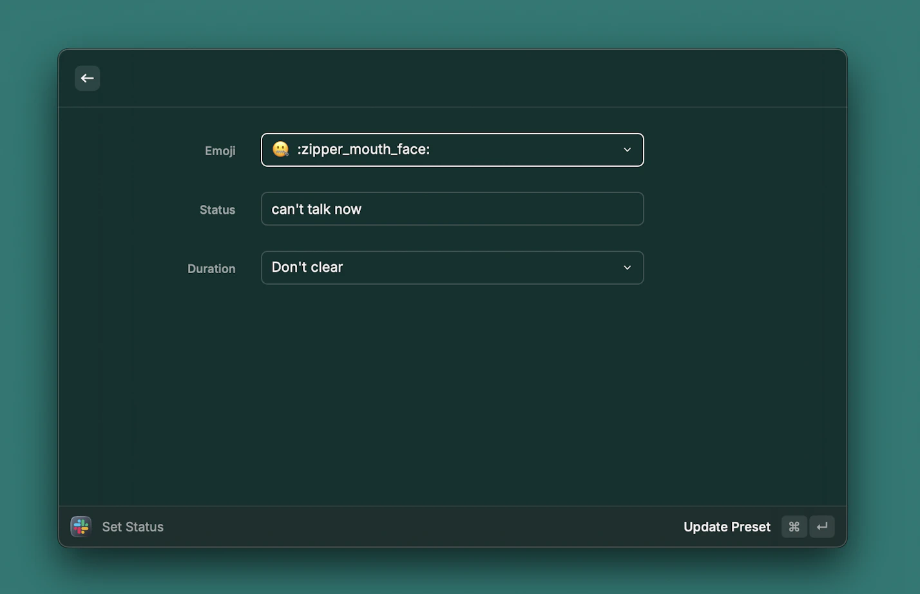Click the Slack icon in the status bar
The width and height of the screenshot is (920, 594).
pos(81,526)
